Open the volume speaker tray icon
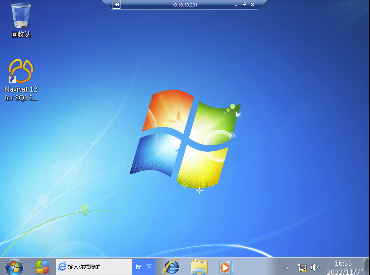 coord(315,267)
